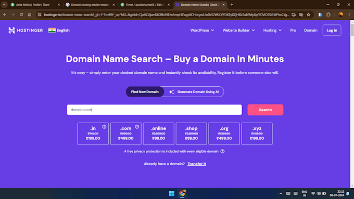Open the India flag language selector
Screen dimensions: 354x199
59,30
